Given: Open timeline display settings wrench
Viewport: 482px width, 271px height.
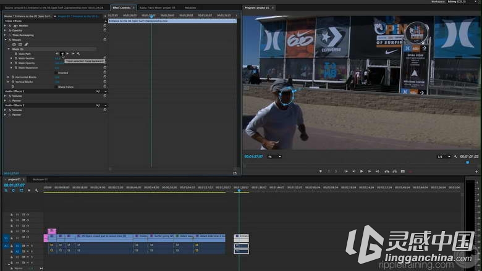Looking at the screenshot, I should click(36, 191).
